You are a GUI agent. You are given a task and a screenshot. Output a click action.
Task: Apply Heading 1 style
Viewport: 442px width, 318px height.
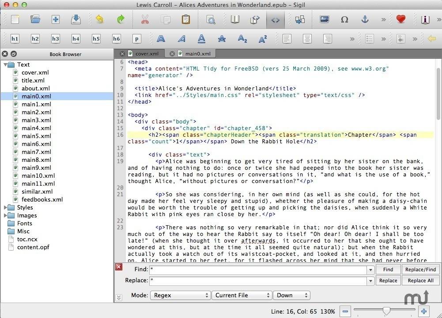[x=15, y=38]
